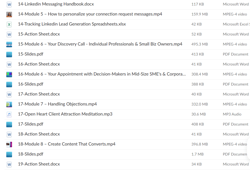The image size is (250, 171).
Task: Click the music note icon for the meditation MP3
Action: (x=9, y=114)
